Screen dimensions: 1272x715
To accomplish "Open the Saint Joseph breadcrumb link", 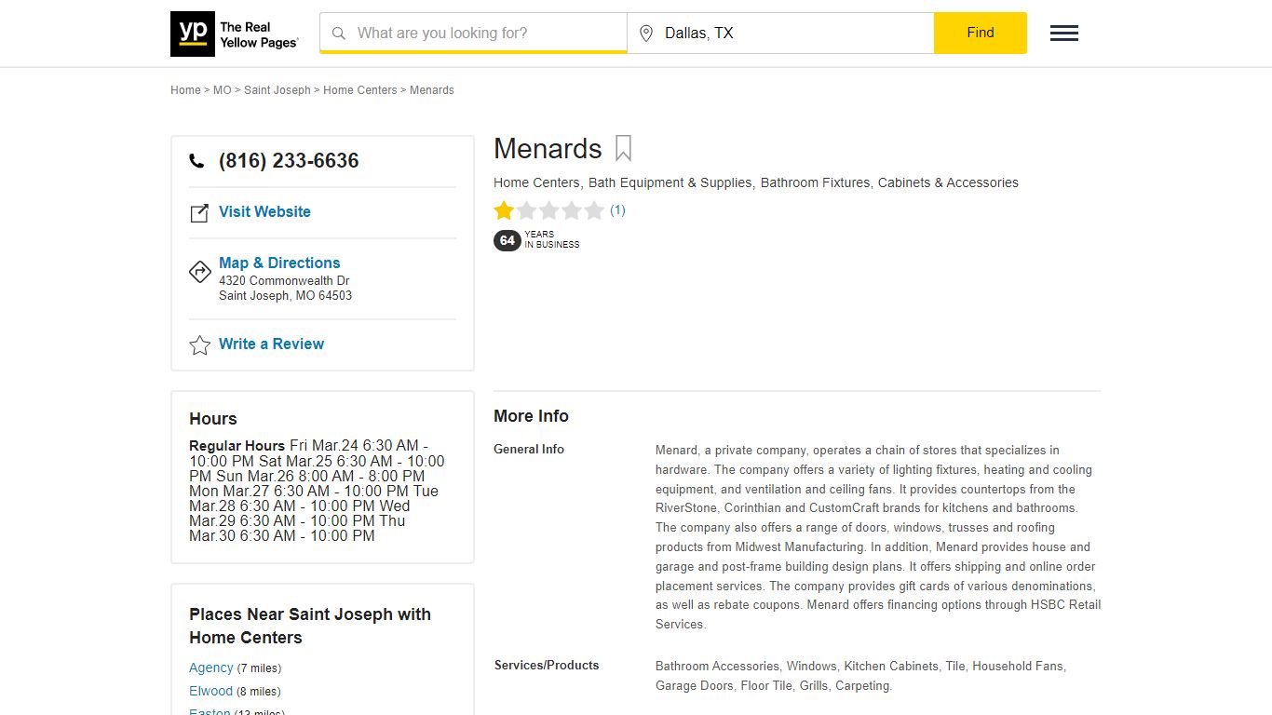I will click(x=277, y=90).
